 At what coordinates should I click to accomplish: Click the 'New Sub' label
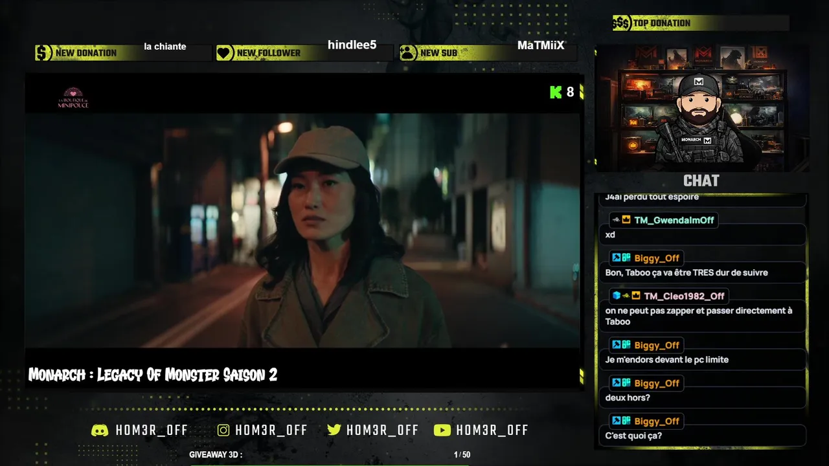pyautogui.click(x=438, y=53)
